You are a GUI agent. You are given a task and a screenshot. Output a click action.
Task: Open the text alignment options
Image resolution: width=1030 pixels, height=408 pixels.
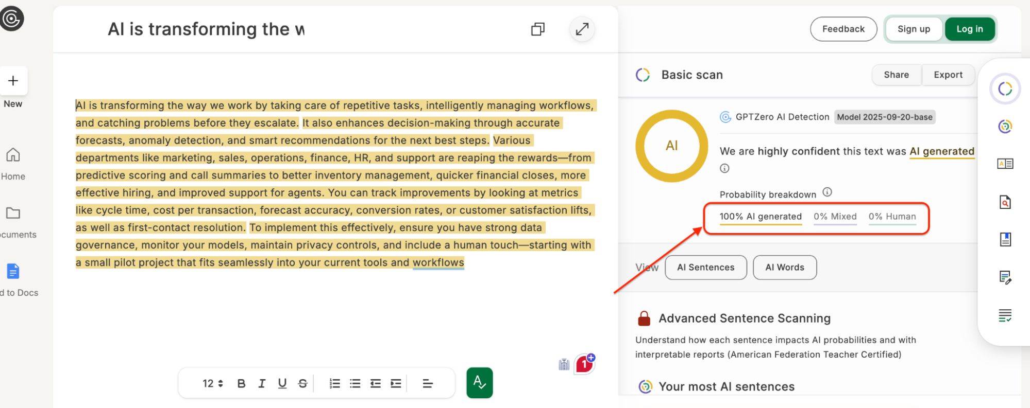(427, 383)
